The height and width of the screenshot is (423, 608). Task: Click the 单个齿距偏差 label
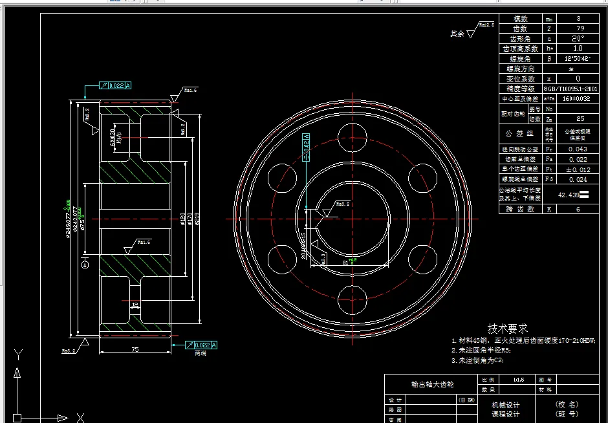click(x=520, y=169)
